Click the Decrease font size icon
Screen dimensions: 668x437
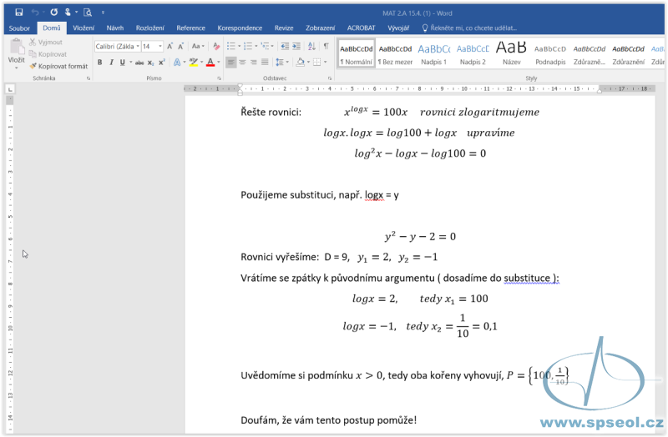(180, 47)
